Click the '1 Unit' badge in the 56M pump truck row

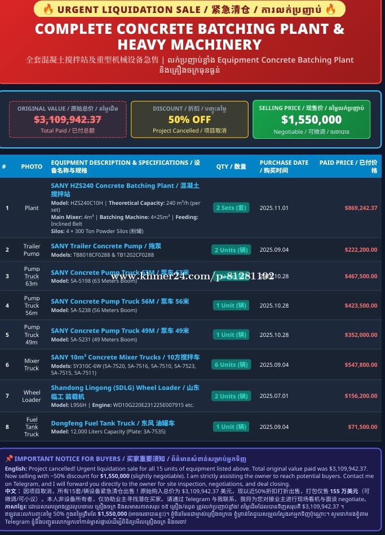231,305
